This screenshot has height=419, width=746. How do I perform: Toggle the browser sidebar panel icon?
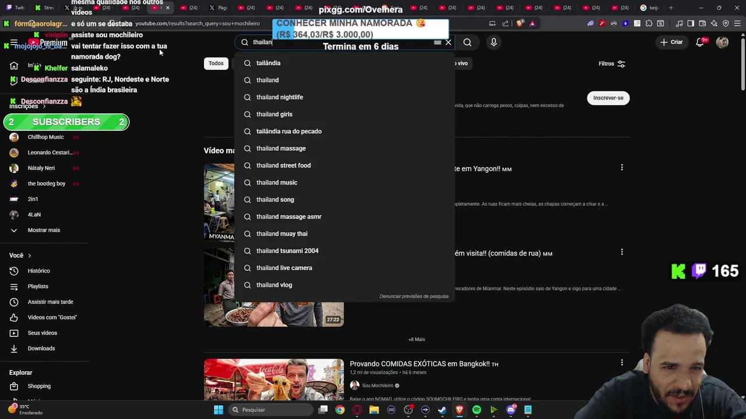691,23
